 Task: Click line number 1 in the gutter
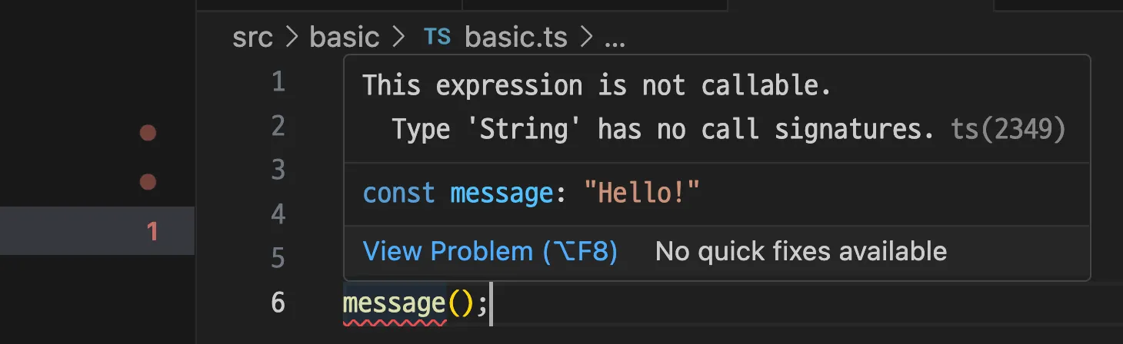pos(278,82)
